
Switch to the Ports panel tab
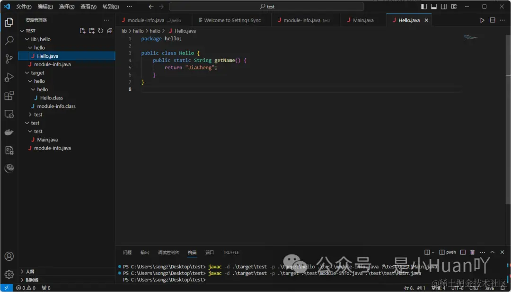tap(210, 252)
